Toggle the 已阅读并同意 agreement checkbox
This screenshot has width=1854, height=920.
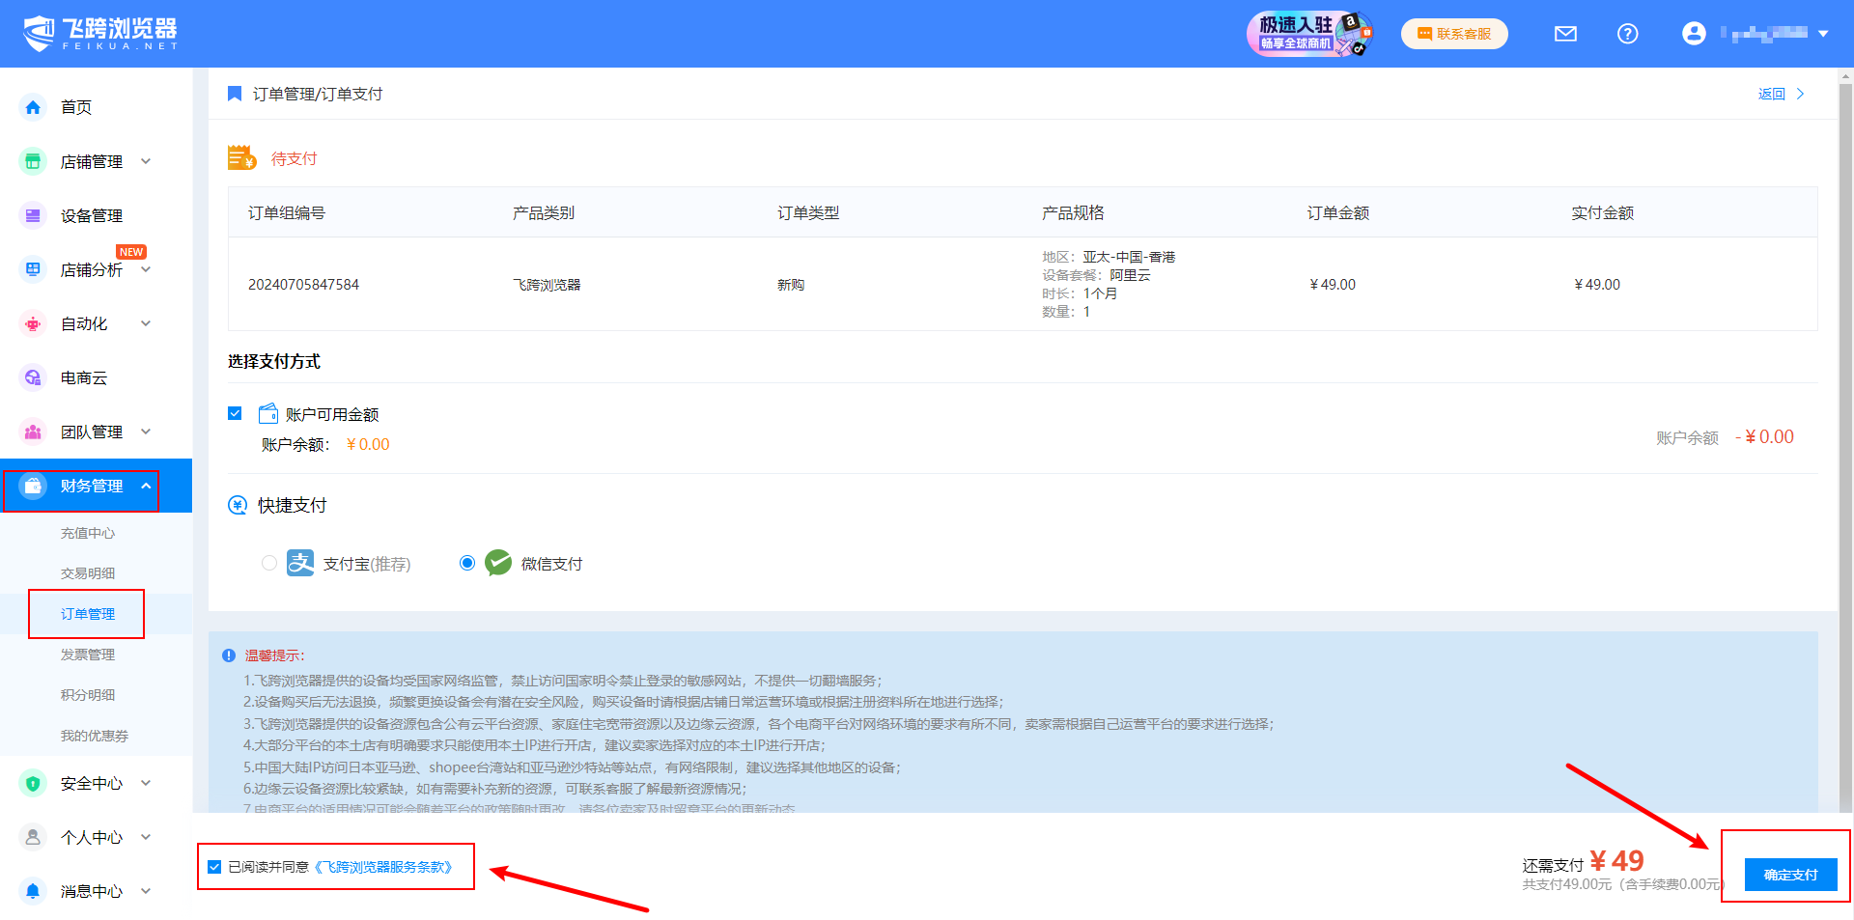click(214, 867)
